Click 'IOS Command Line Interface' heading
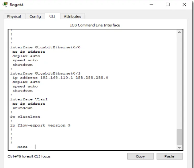The height and width of the screenshot is (168, 194). [x=95, y=25]
